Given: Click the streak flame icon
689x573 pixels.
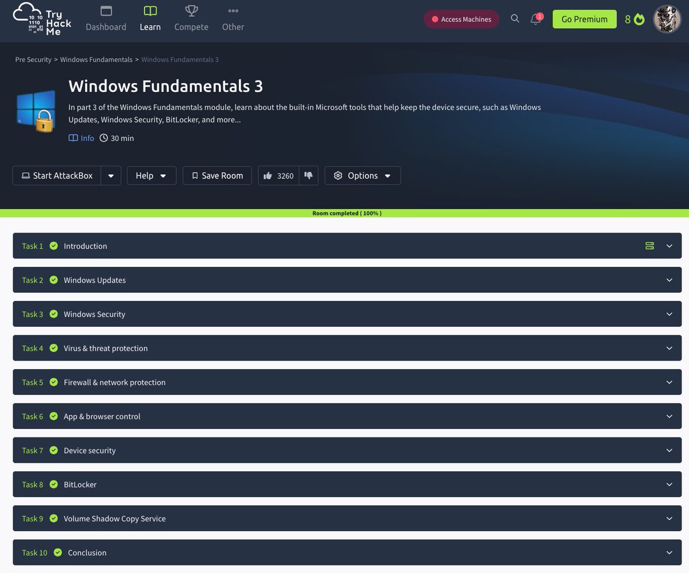Looking at the screenshot, I should [639, 20].
